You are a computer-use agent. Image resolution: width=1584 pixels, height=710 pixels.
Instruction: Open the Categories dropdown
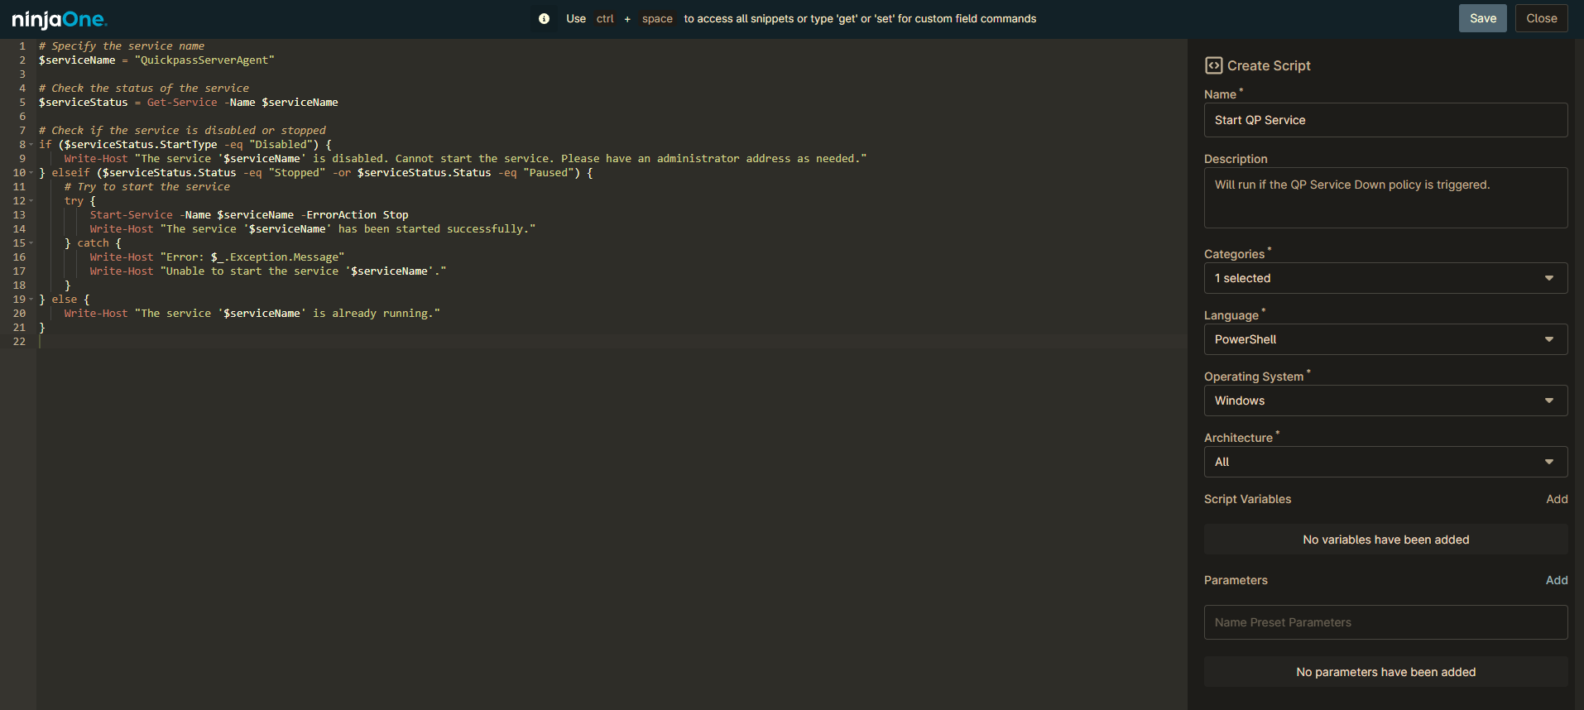pyautogui.click(x=1385, y=278)
